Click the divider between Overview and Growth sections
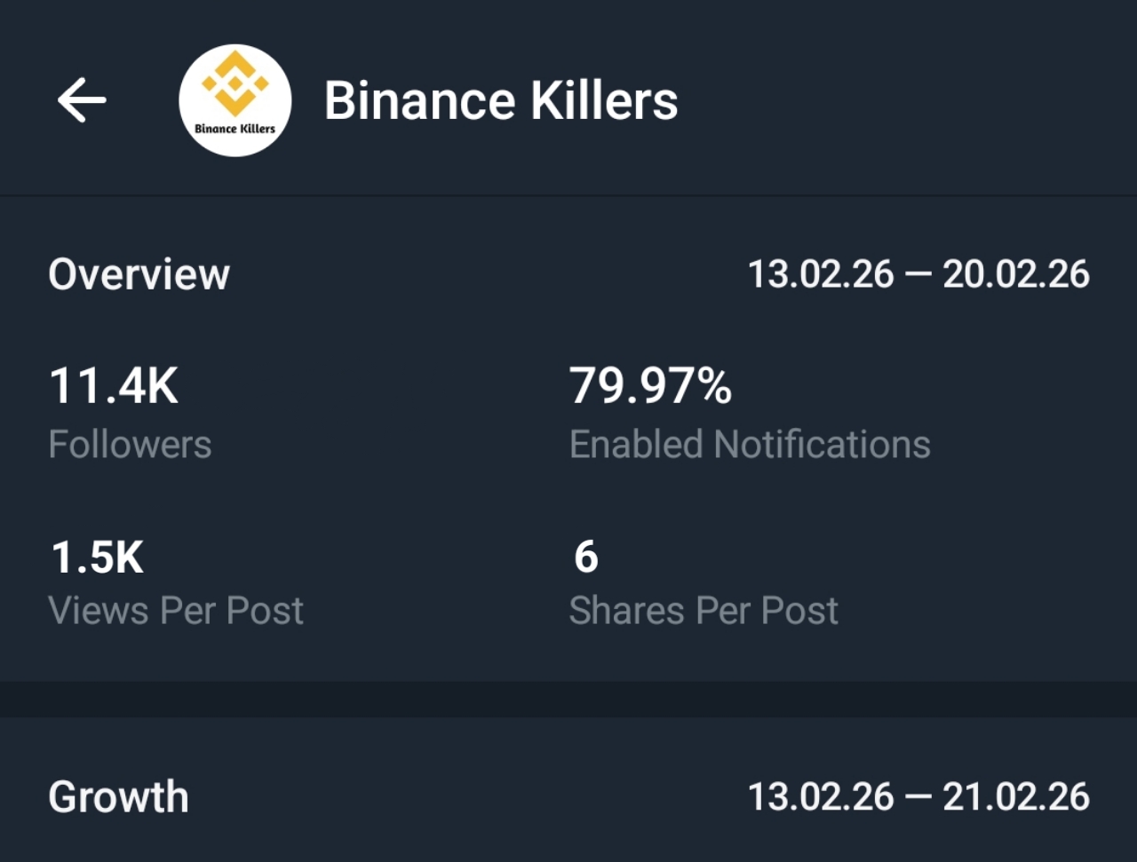Viewport: 1137px width, 862px height. [568, 697]
